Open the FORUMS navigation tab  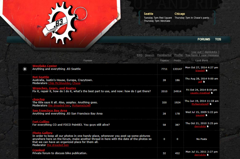[204, 39]
